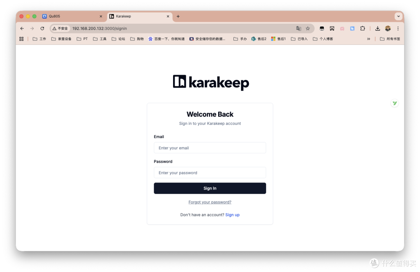Screen dimensions: 420x272
Task: Switch to the Qu805 tab
Action: tap(72, 16)
